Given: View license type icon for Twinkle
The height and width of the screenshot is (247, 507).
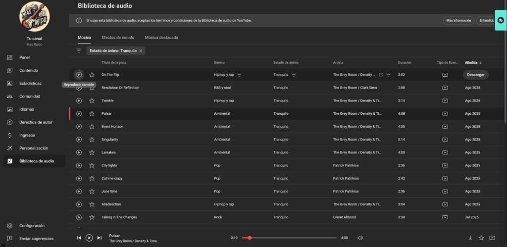Looking at the screenshot, I should [x=445, y=100].
